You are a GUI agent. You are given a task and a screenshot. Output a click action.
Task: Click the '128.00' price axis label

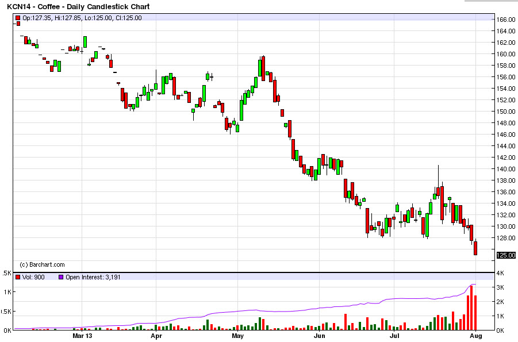pos(506,238)
